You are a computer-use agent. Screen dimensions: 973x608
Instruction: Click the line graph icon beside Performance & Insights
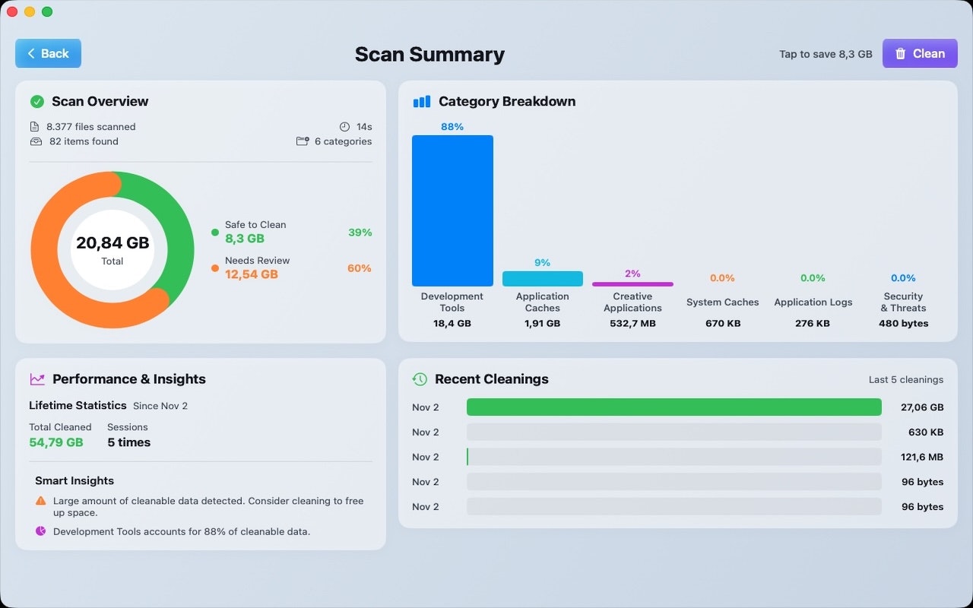(36, 378)
